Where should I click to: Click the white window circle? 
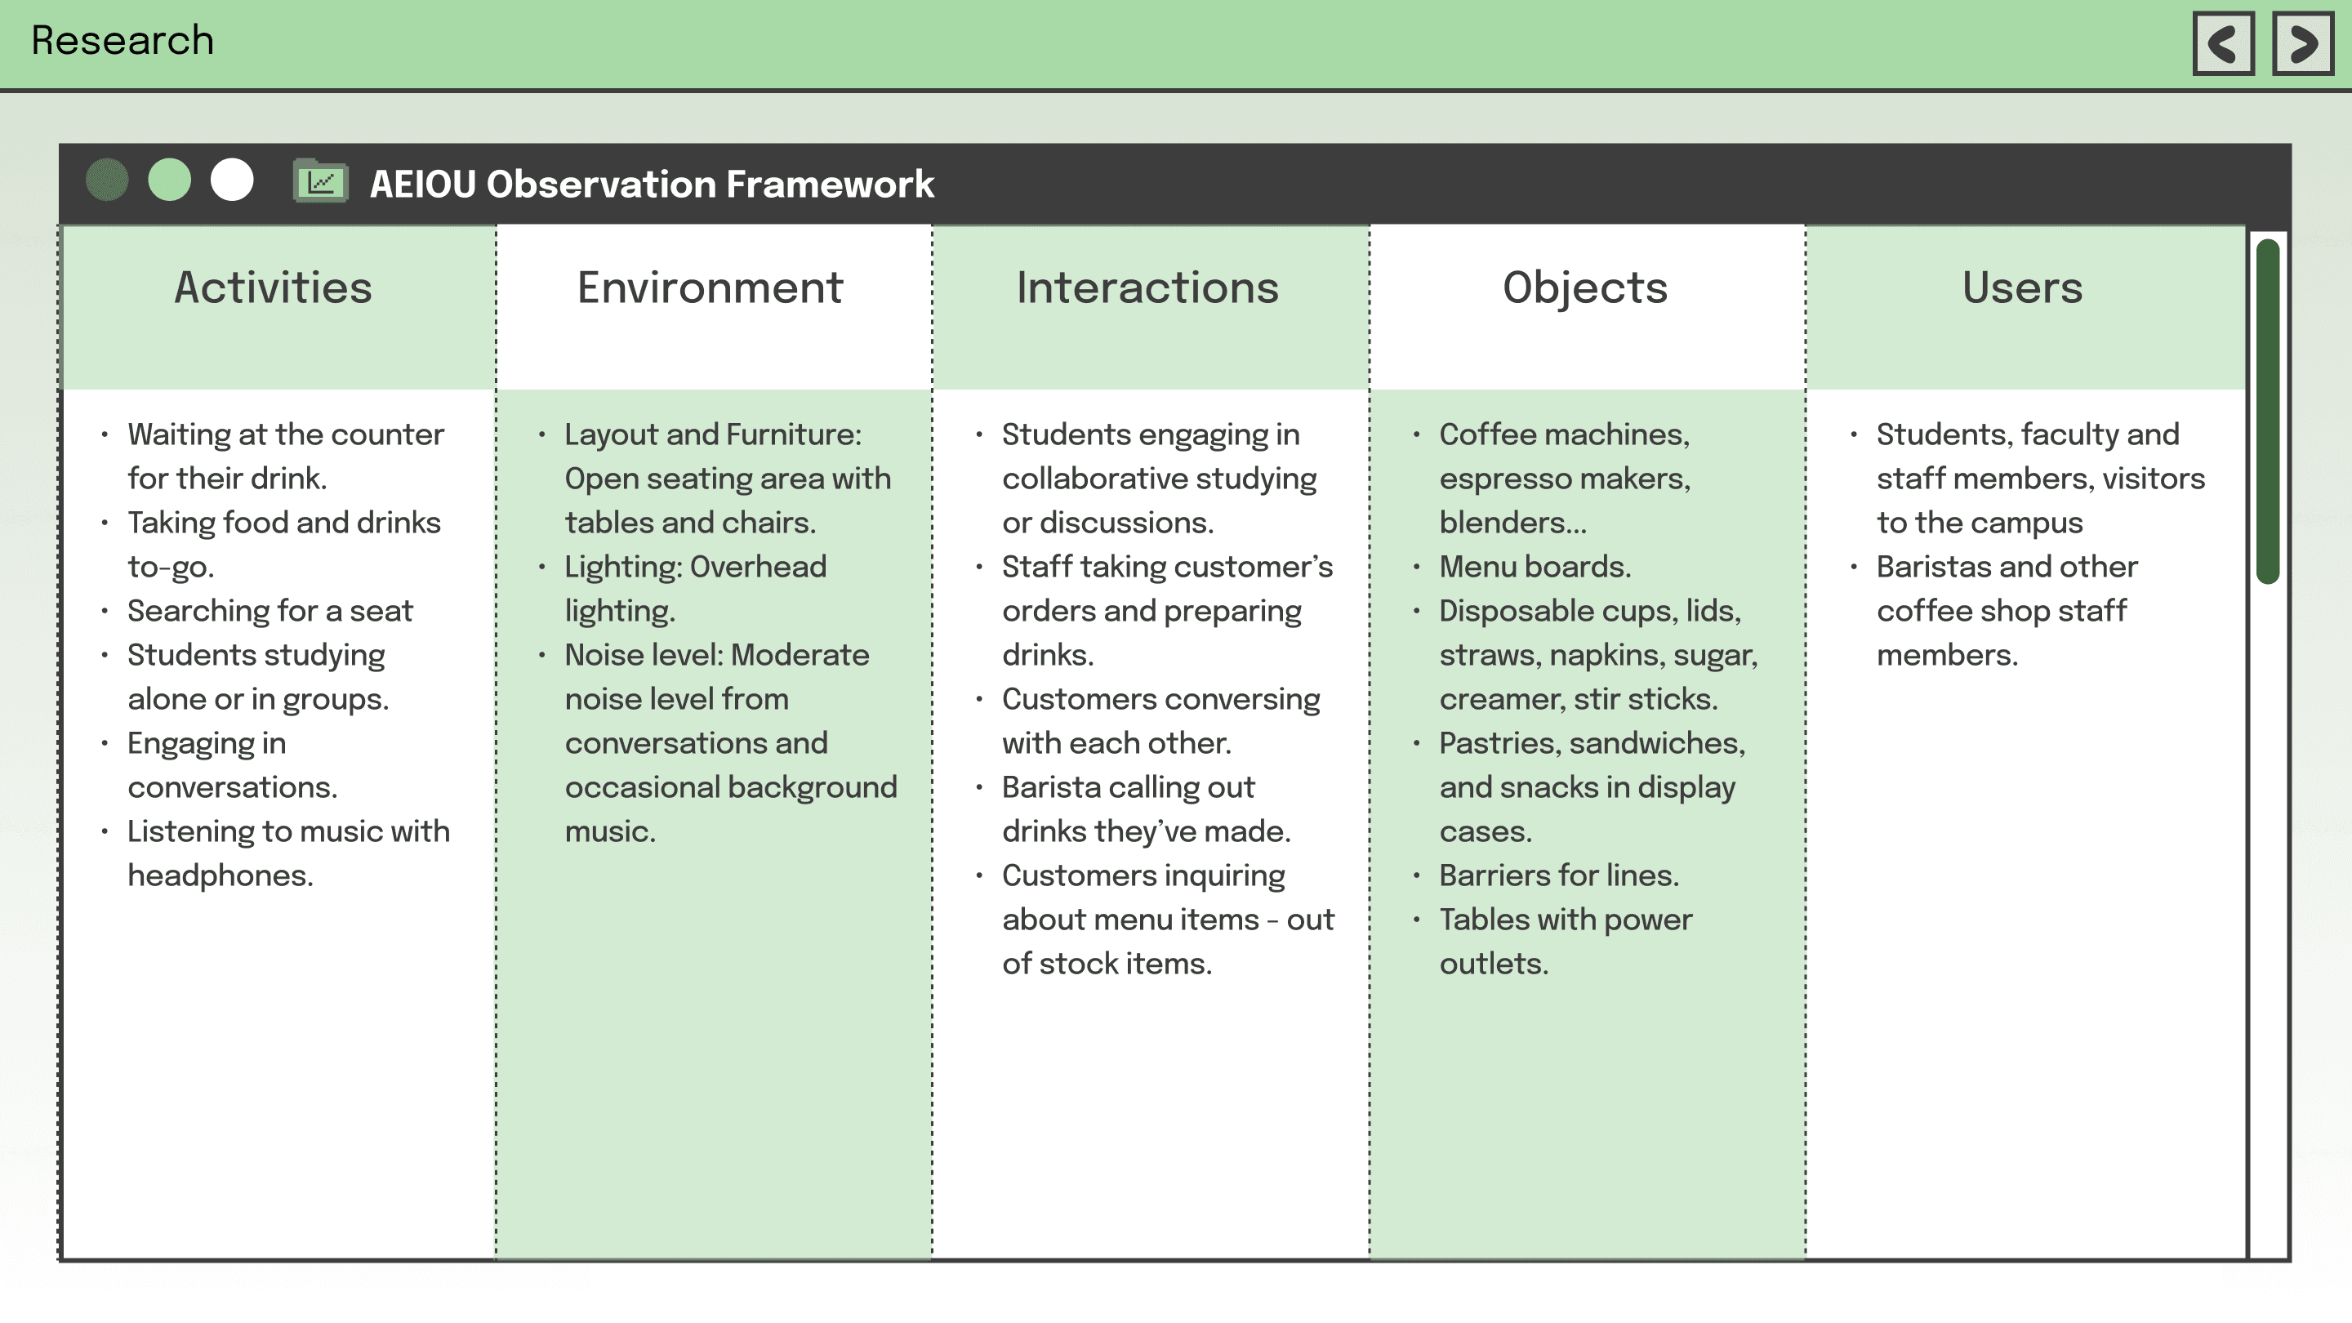(x=232, y=180)
